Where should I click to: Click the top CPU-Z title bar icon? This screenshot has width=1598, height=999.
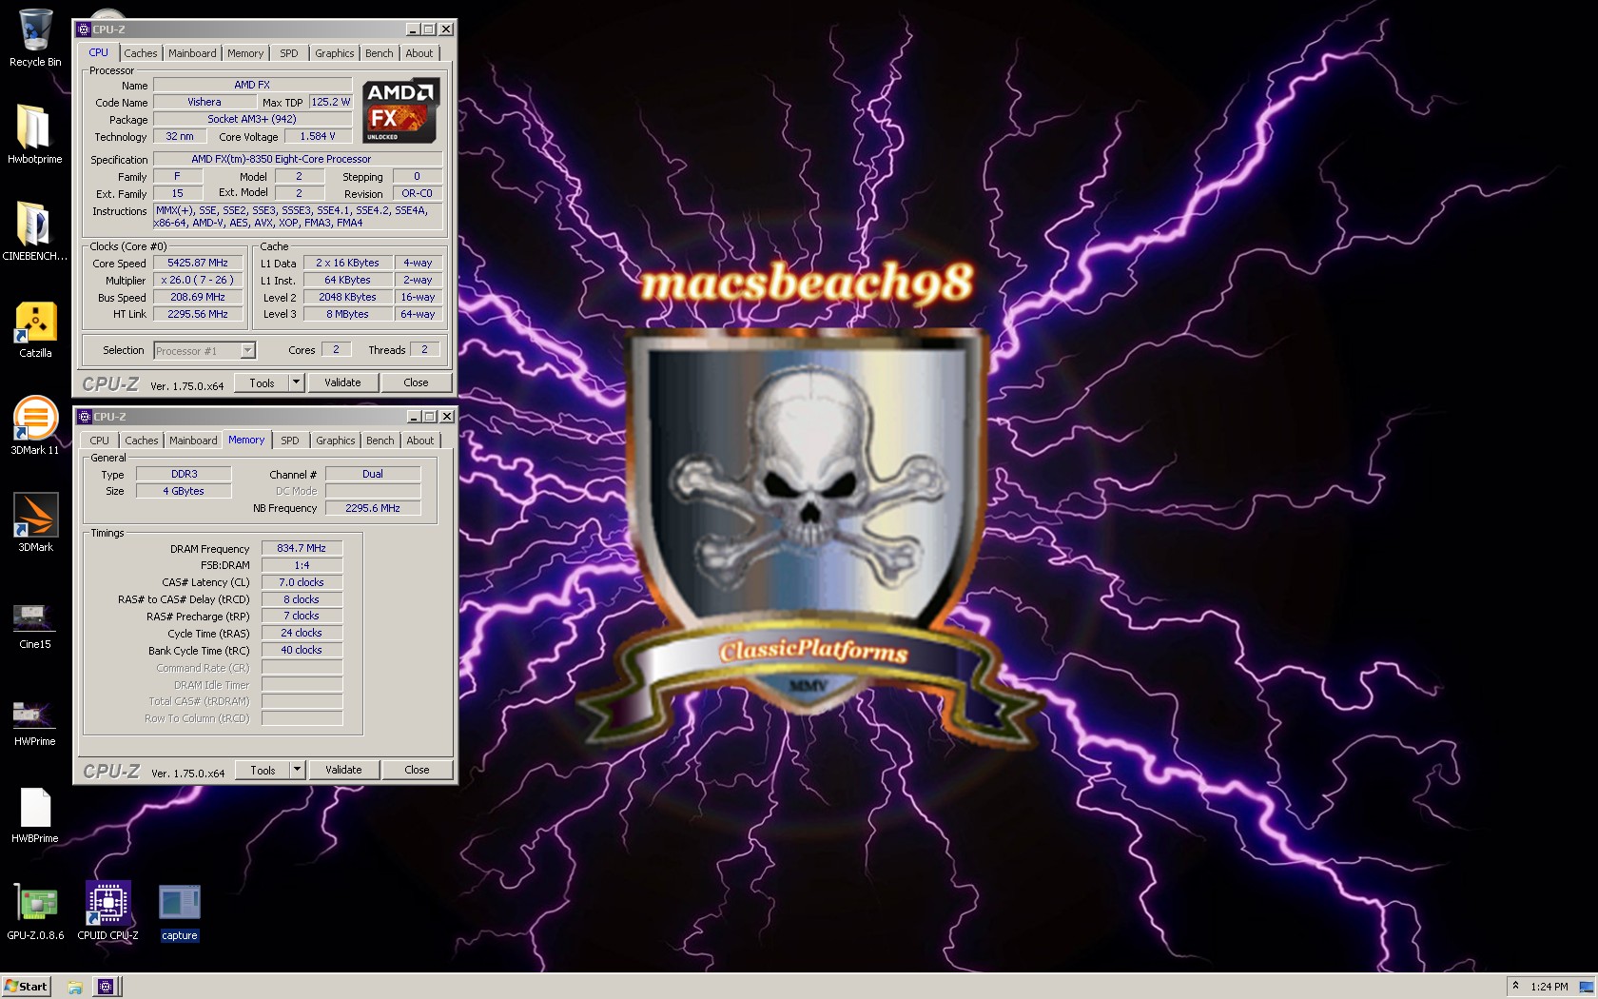point(84,29)
